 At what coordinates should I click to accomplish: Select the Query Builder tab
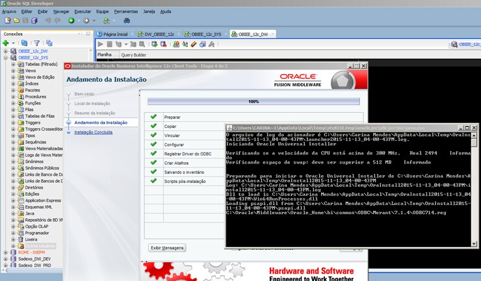133,55
